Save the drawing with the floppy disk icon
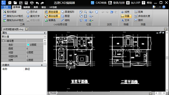169x95 pixels. [x=21, y=3]
